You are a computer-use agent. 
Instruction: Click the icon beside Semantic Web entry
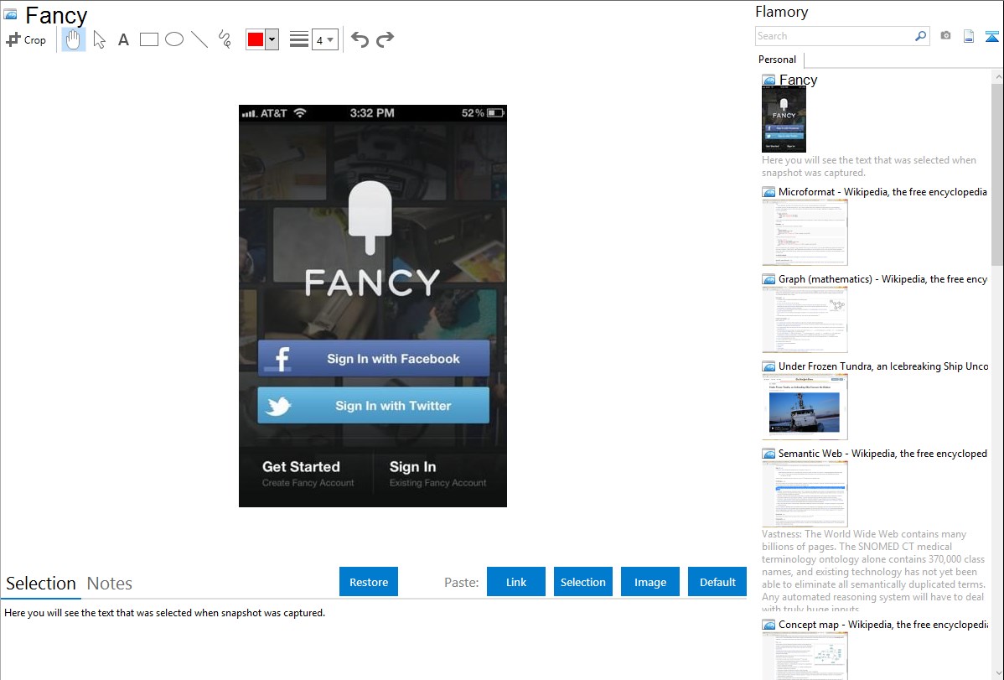769,453
